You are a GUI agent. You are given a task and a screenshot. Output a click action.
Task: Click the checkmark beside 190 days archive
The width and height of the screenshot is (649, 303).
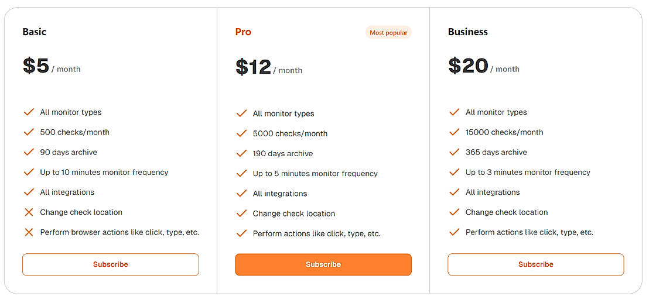tap(241, 153)
